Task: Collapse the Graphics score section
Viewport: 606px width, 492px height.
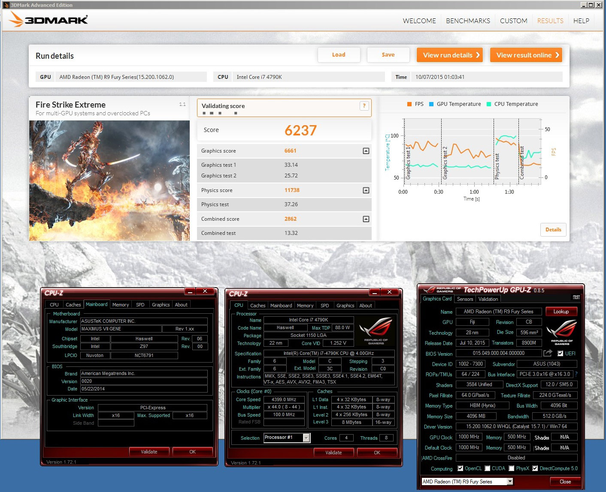Action: (x=366, y=151)
